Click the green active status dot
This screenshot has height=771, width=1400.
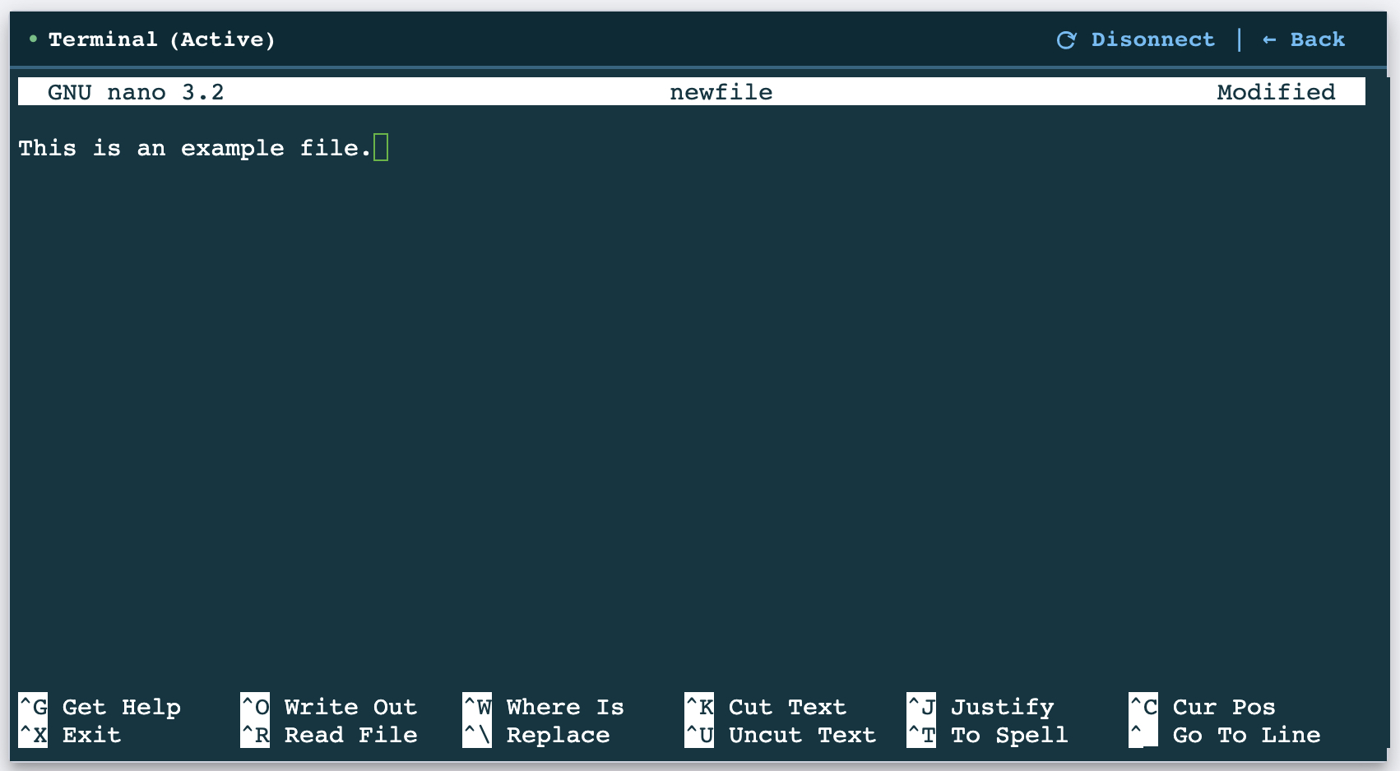pyautogui.click(x=31, y=39)
